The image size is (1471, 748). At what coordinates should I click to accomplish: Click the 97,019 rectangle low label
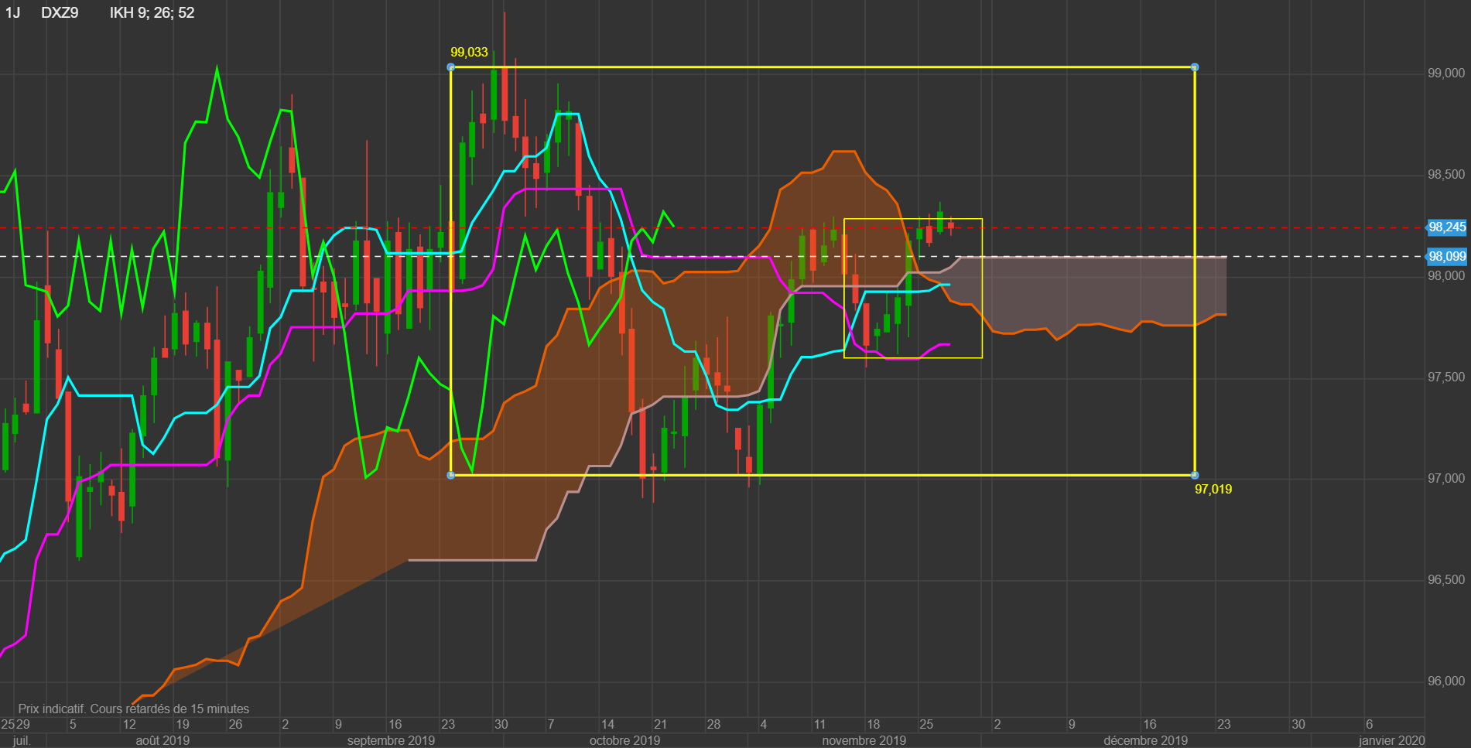click(x=1213, y=489)
